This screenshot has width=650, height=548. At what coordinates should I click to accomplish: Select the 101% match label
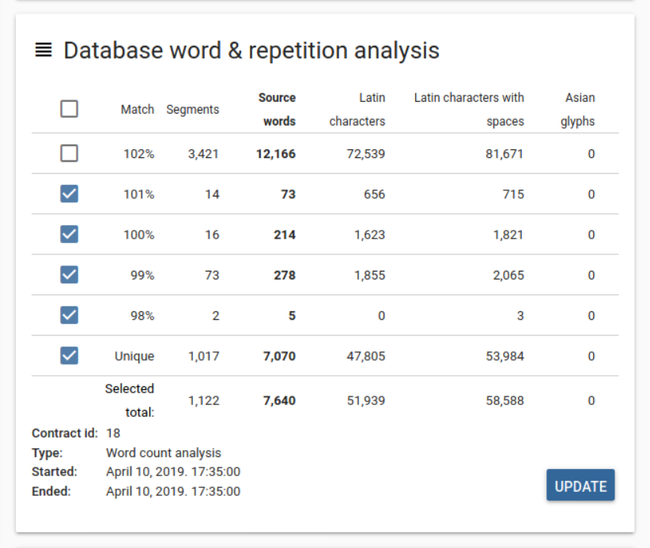point(139,194)
